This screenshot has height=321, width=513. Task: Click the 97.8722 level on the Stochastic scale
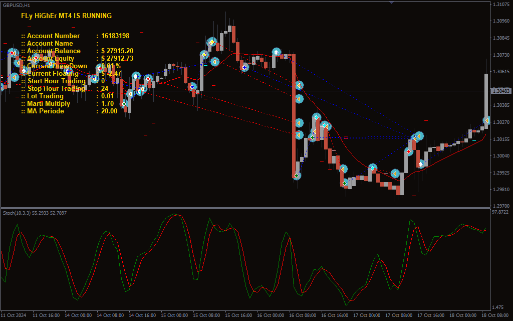click(x=501, y=212)
